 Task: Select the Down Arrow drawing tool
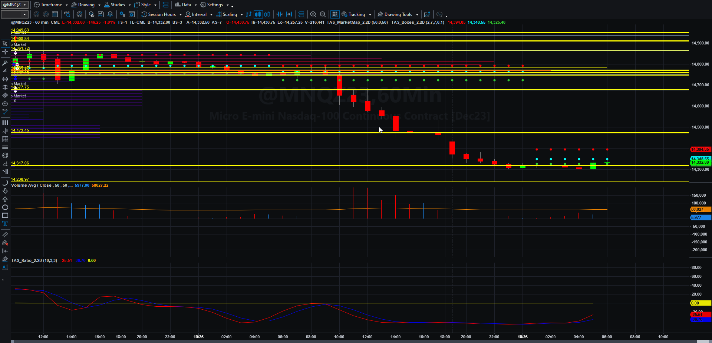tap(5, 191)
